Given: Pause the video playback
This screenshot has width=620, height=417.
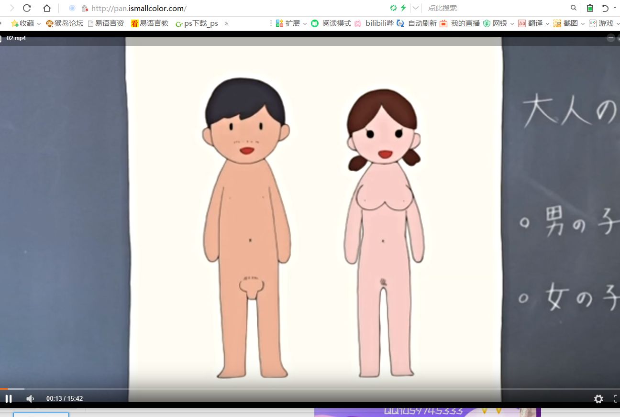Looking at the screenshot, I should (9, 399).
